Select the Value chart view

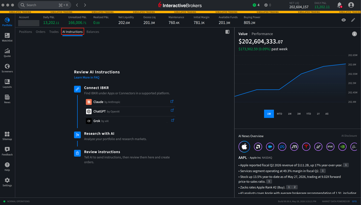[243, 34]
